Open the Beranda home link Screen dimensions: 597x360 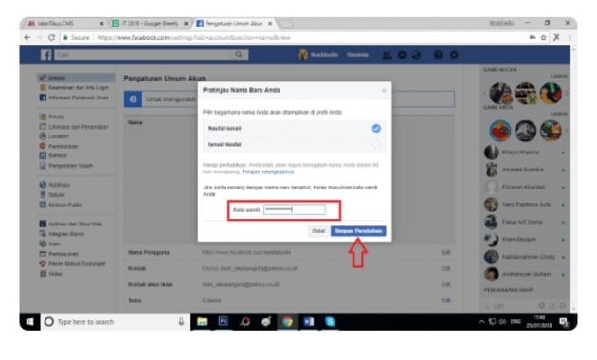(x=357, y=55)
